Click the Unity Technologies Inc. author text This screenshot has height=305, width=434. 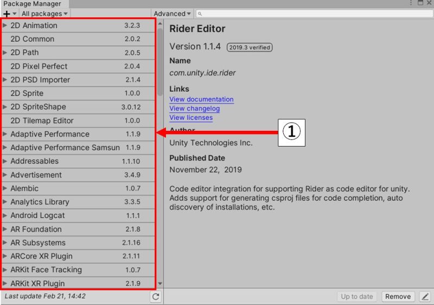211,143
